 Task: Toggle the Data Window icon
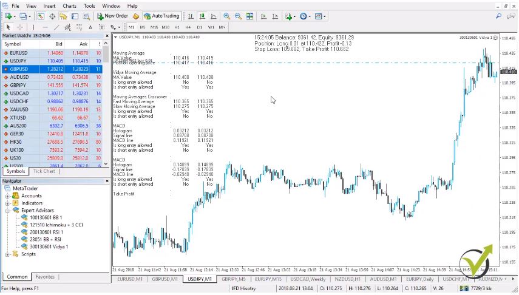52,16
